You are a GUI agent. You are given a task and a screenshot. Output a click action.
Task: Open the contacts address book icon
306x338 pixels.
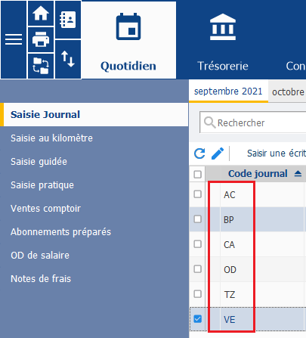pos(68,20)
